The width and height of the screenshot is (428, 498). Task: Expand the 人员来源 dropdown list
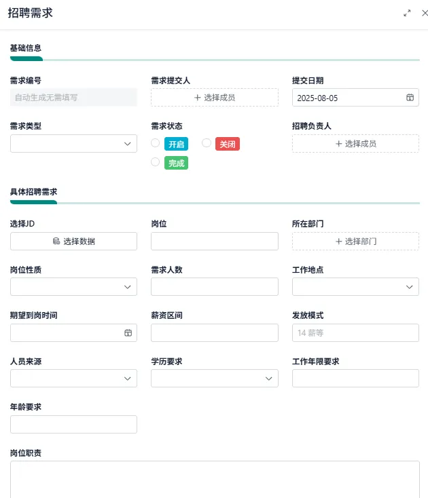(73, 379)
